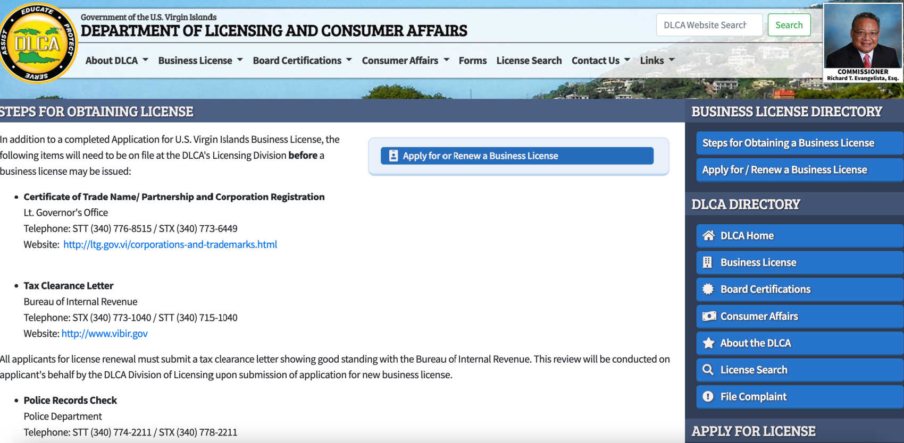
Task: Expand the Contact Us dropdown
Action: tap(600, 61)
